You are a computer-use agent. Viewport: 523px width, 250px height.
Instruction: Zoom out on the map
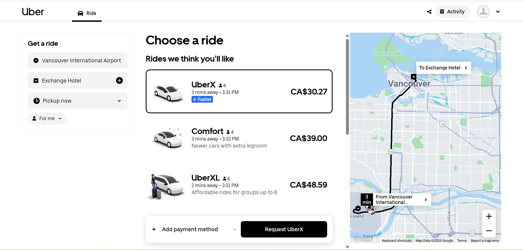pyautogui.click(x=489, y=231)
